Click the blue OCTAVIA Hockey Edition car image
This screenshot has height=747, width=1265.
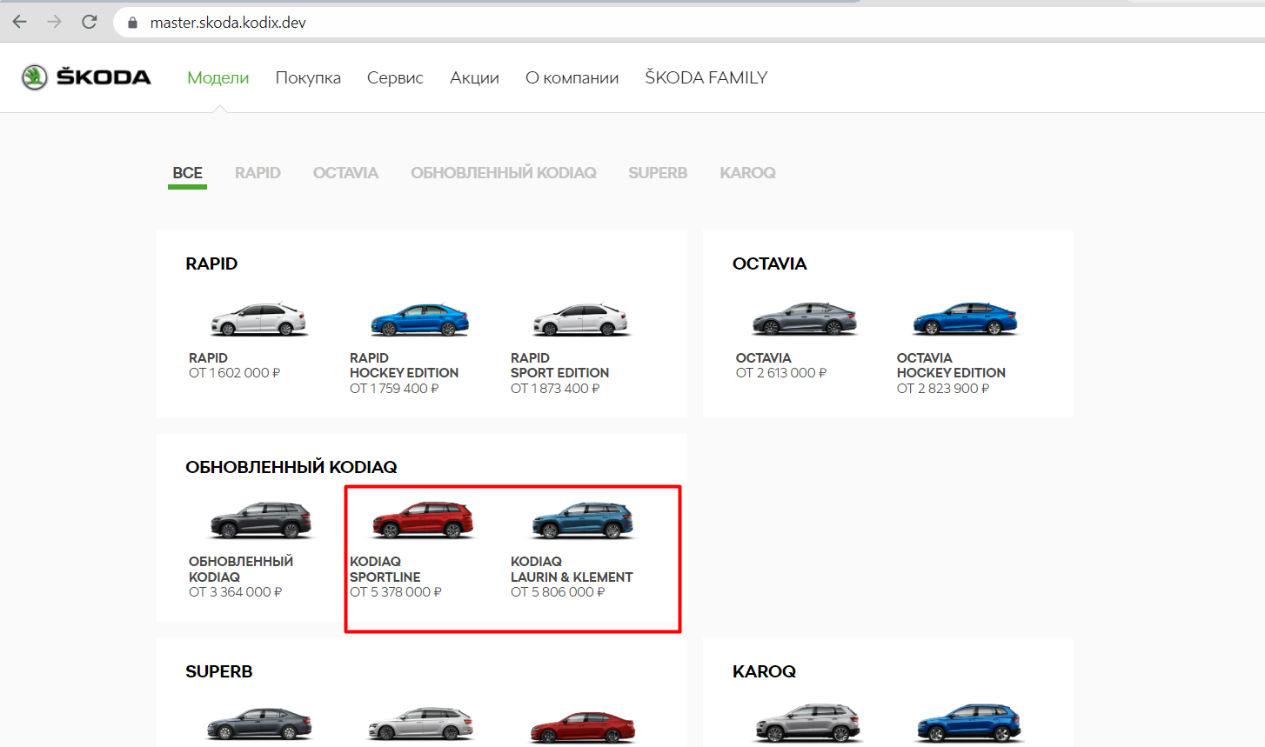pyautogui.click(x=966, y=318)
